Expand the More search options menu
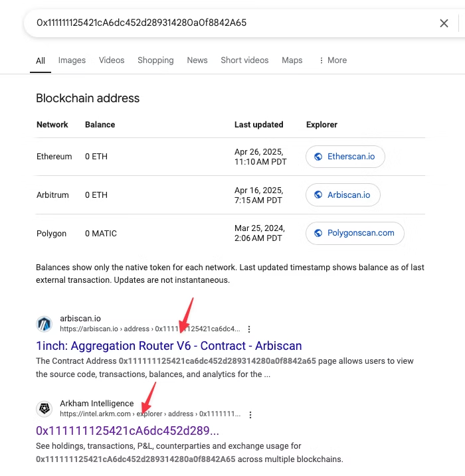 click(333, 60)
